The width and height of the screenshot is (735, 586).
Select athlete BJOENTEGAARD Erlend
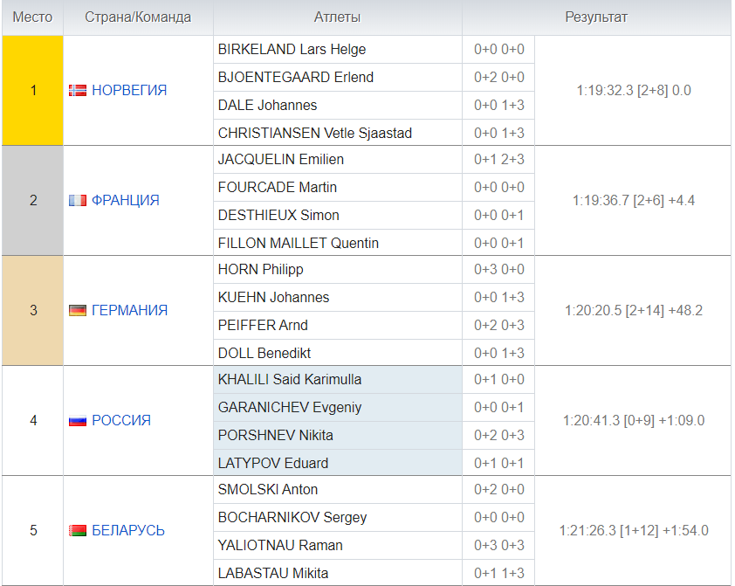[x=296, y=78]
